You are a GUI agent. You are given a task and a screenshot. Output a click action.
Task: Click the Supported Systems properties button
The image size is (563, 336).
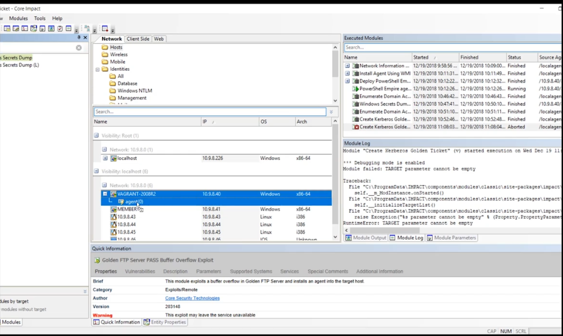pos(251,271)
